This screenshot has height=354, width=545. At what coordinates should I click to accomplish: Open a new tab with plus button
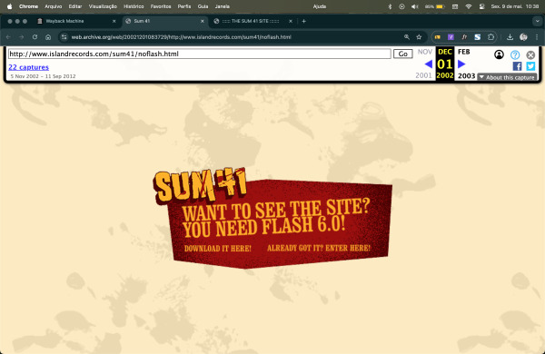[x=303, y=21]
